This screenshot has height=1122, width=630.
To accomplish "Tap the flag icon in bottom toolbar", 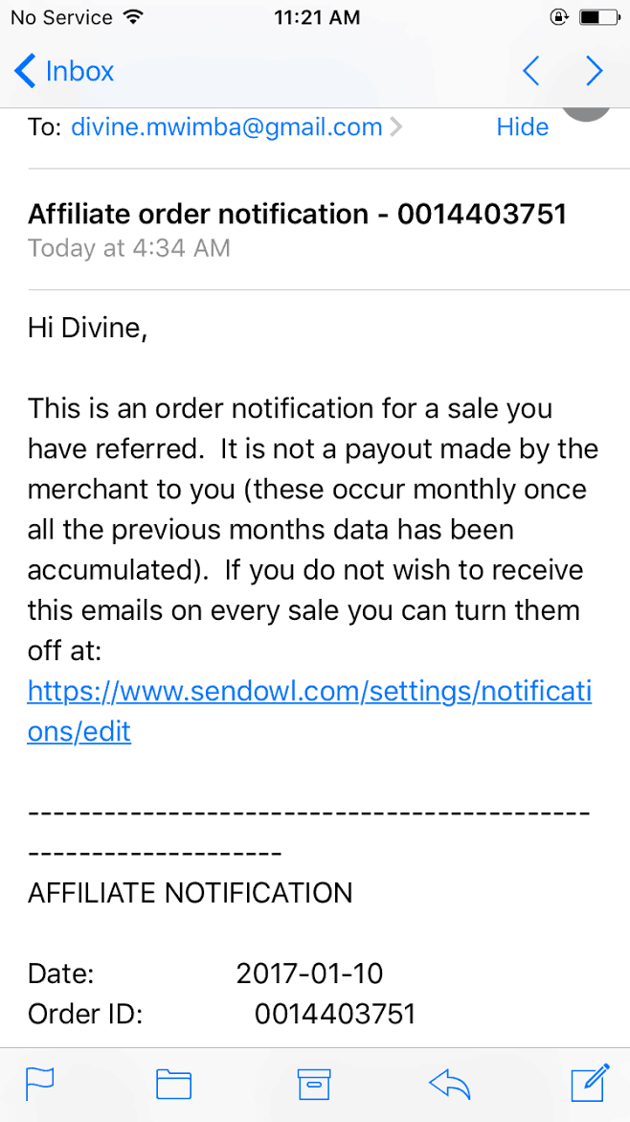I will 40,1083.
